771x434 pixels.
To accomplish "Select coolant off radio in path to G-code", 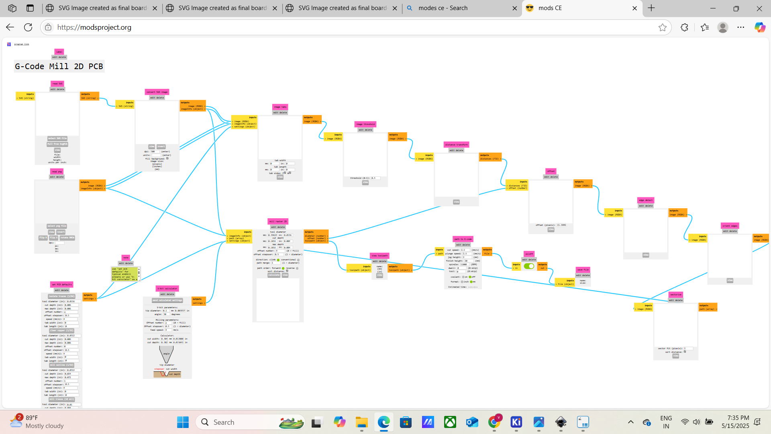I will click(x=470, y=277).
